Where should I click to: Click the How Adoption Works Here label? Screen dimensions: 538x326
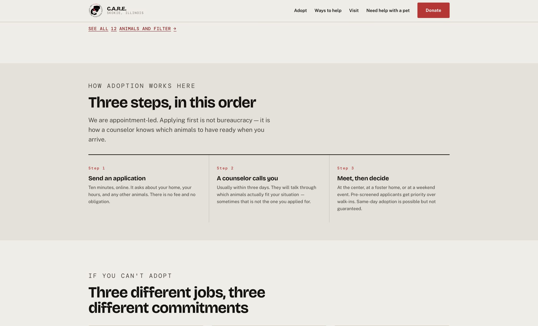142,86
